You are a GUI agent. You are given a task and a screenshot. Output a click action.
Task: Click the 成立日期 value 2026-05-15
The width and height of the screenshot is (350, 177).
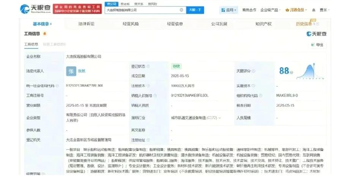pyautogui.click(x=180, y=76)
